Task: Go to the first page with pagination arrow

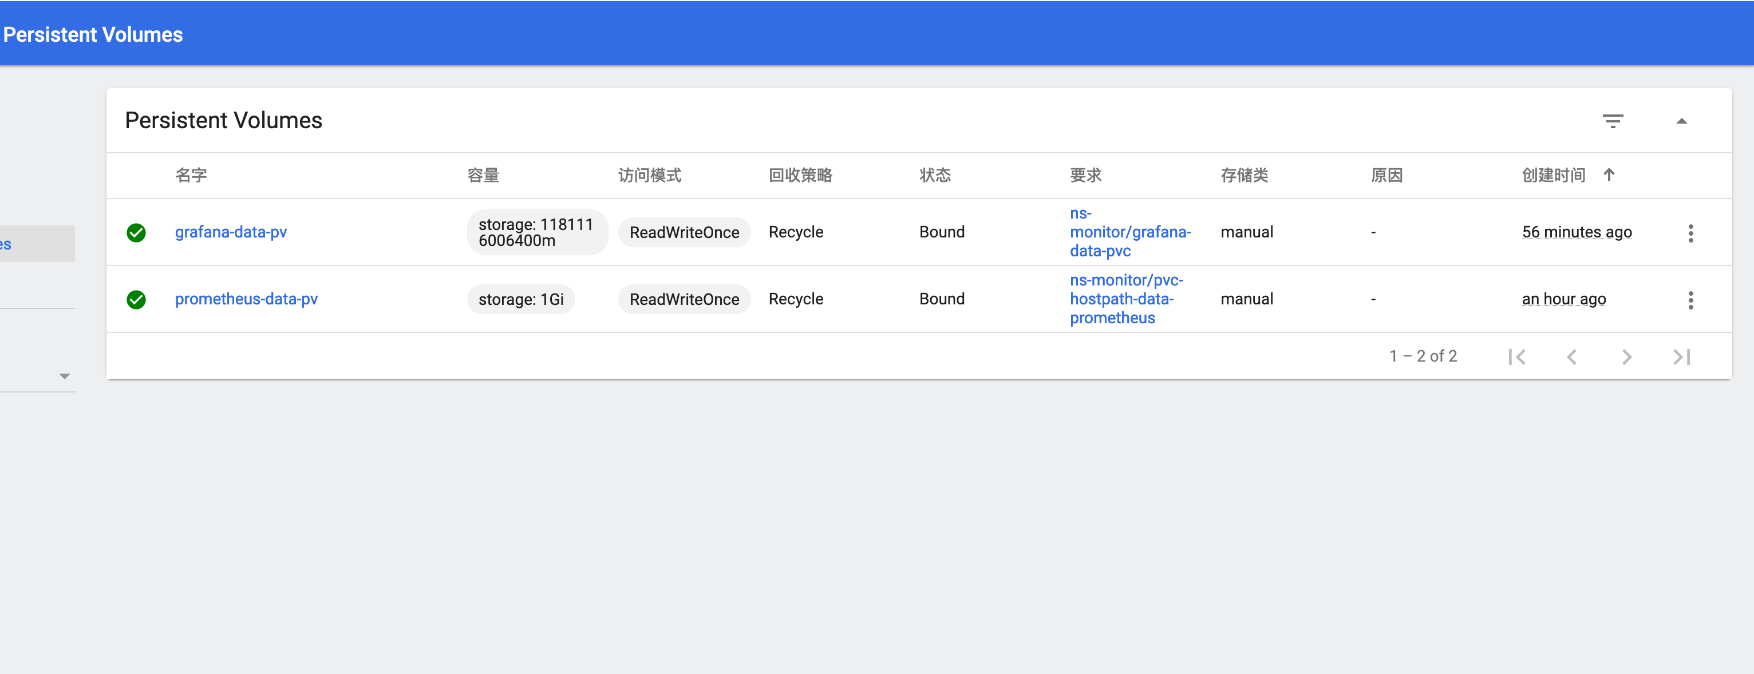Action: pos(1518,356)
